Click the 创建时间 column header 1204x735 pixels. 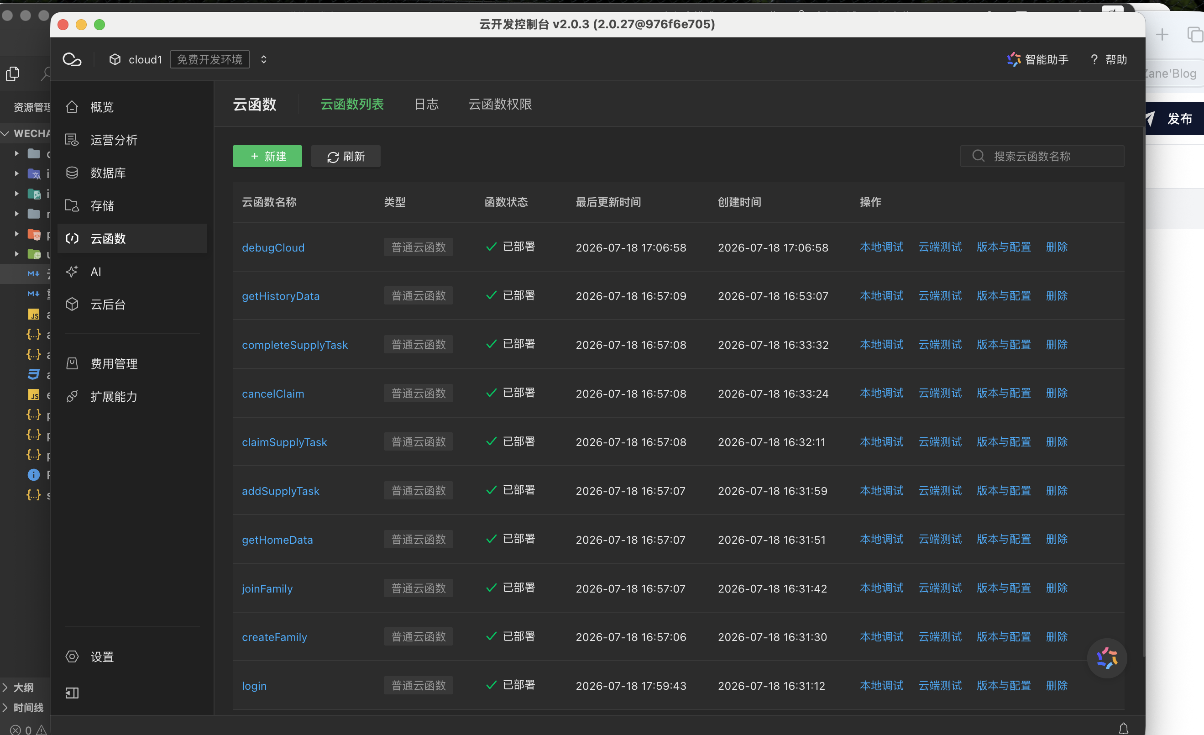click(x=739, y=202)
